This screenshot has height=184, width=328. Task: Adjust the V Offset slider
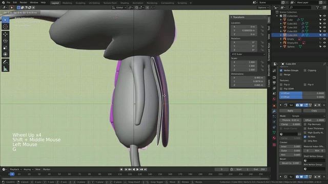coord(302,97)
